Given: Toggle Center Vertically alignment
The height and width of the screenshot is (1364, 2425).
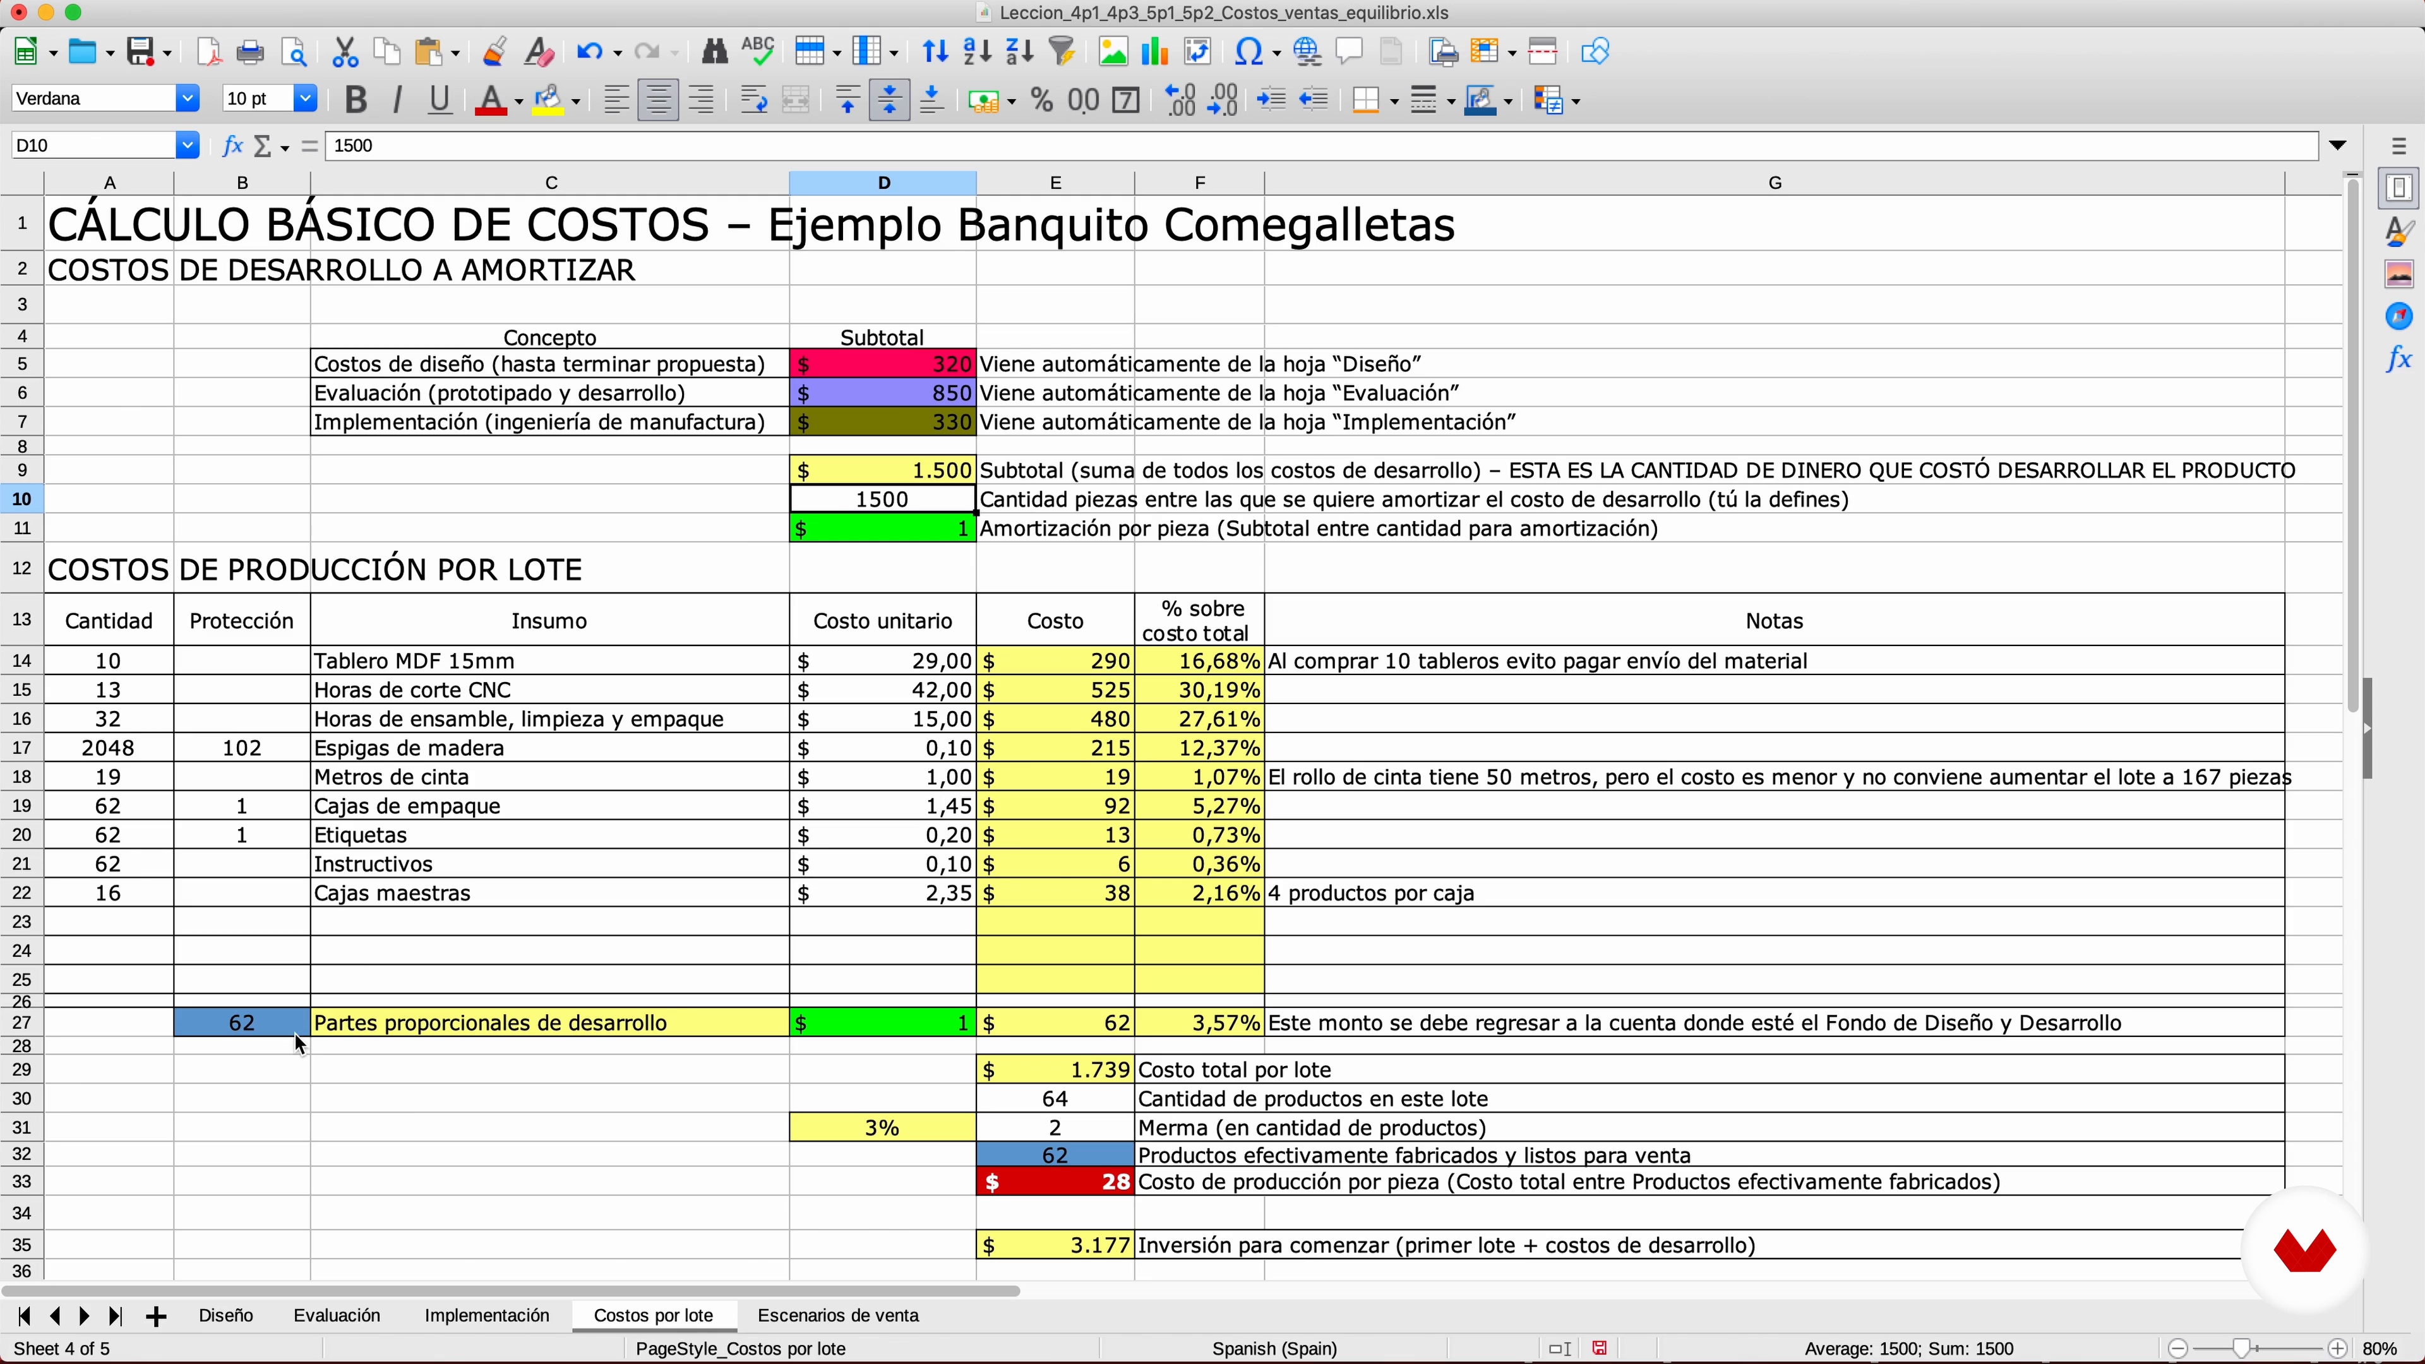Looking at the screenshot, I should coord(890,100).
